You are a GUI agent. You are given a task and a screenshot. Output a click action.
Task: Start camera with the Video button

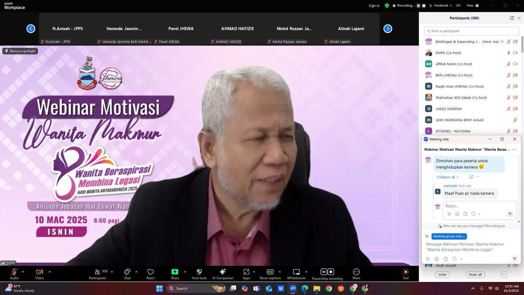click(x=39, y=272)
